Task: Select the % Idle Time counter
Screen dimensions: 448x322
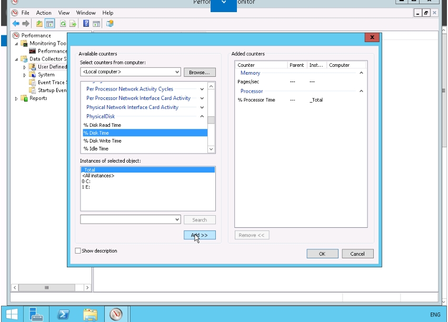Action: pyautogui.click(x=96, y=149)
